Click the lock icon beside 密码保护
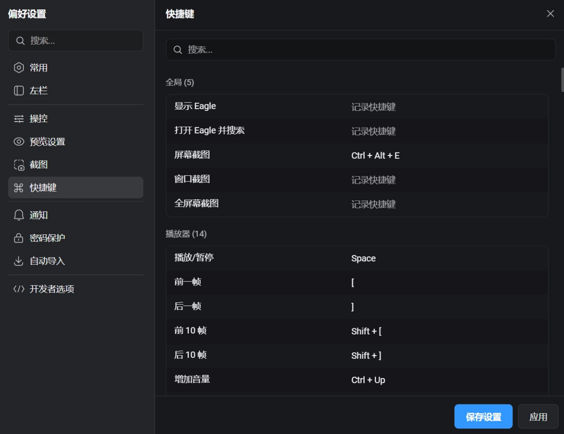The width and height of the screenshot is (564, 434). pos(19,238)
